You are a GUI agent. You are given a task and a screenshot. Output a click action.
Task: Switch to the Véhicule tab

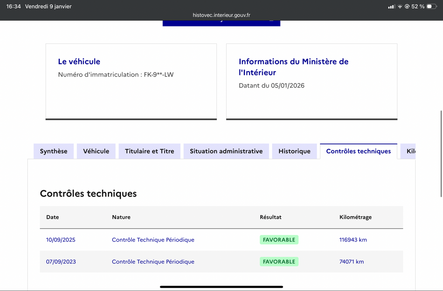pos(96,151)
